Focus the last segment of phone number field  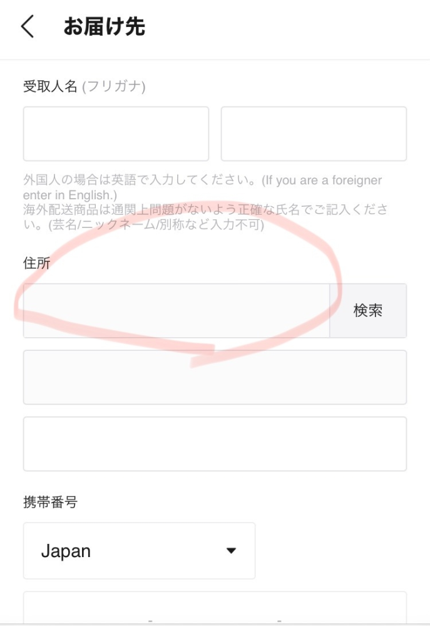[x=344, y=609]
